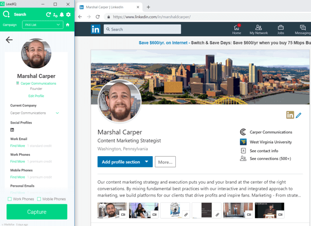Open LeadIQ notifications bell

click(62, 14)
